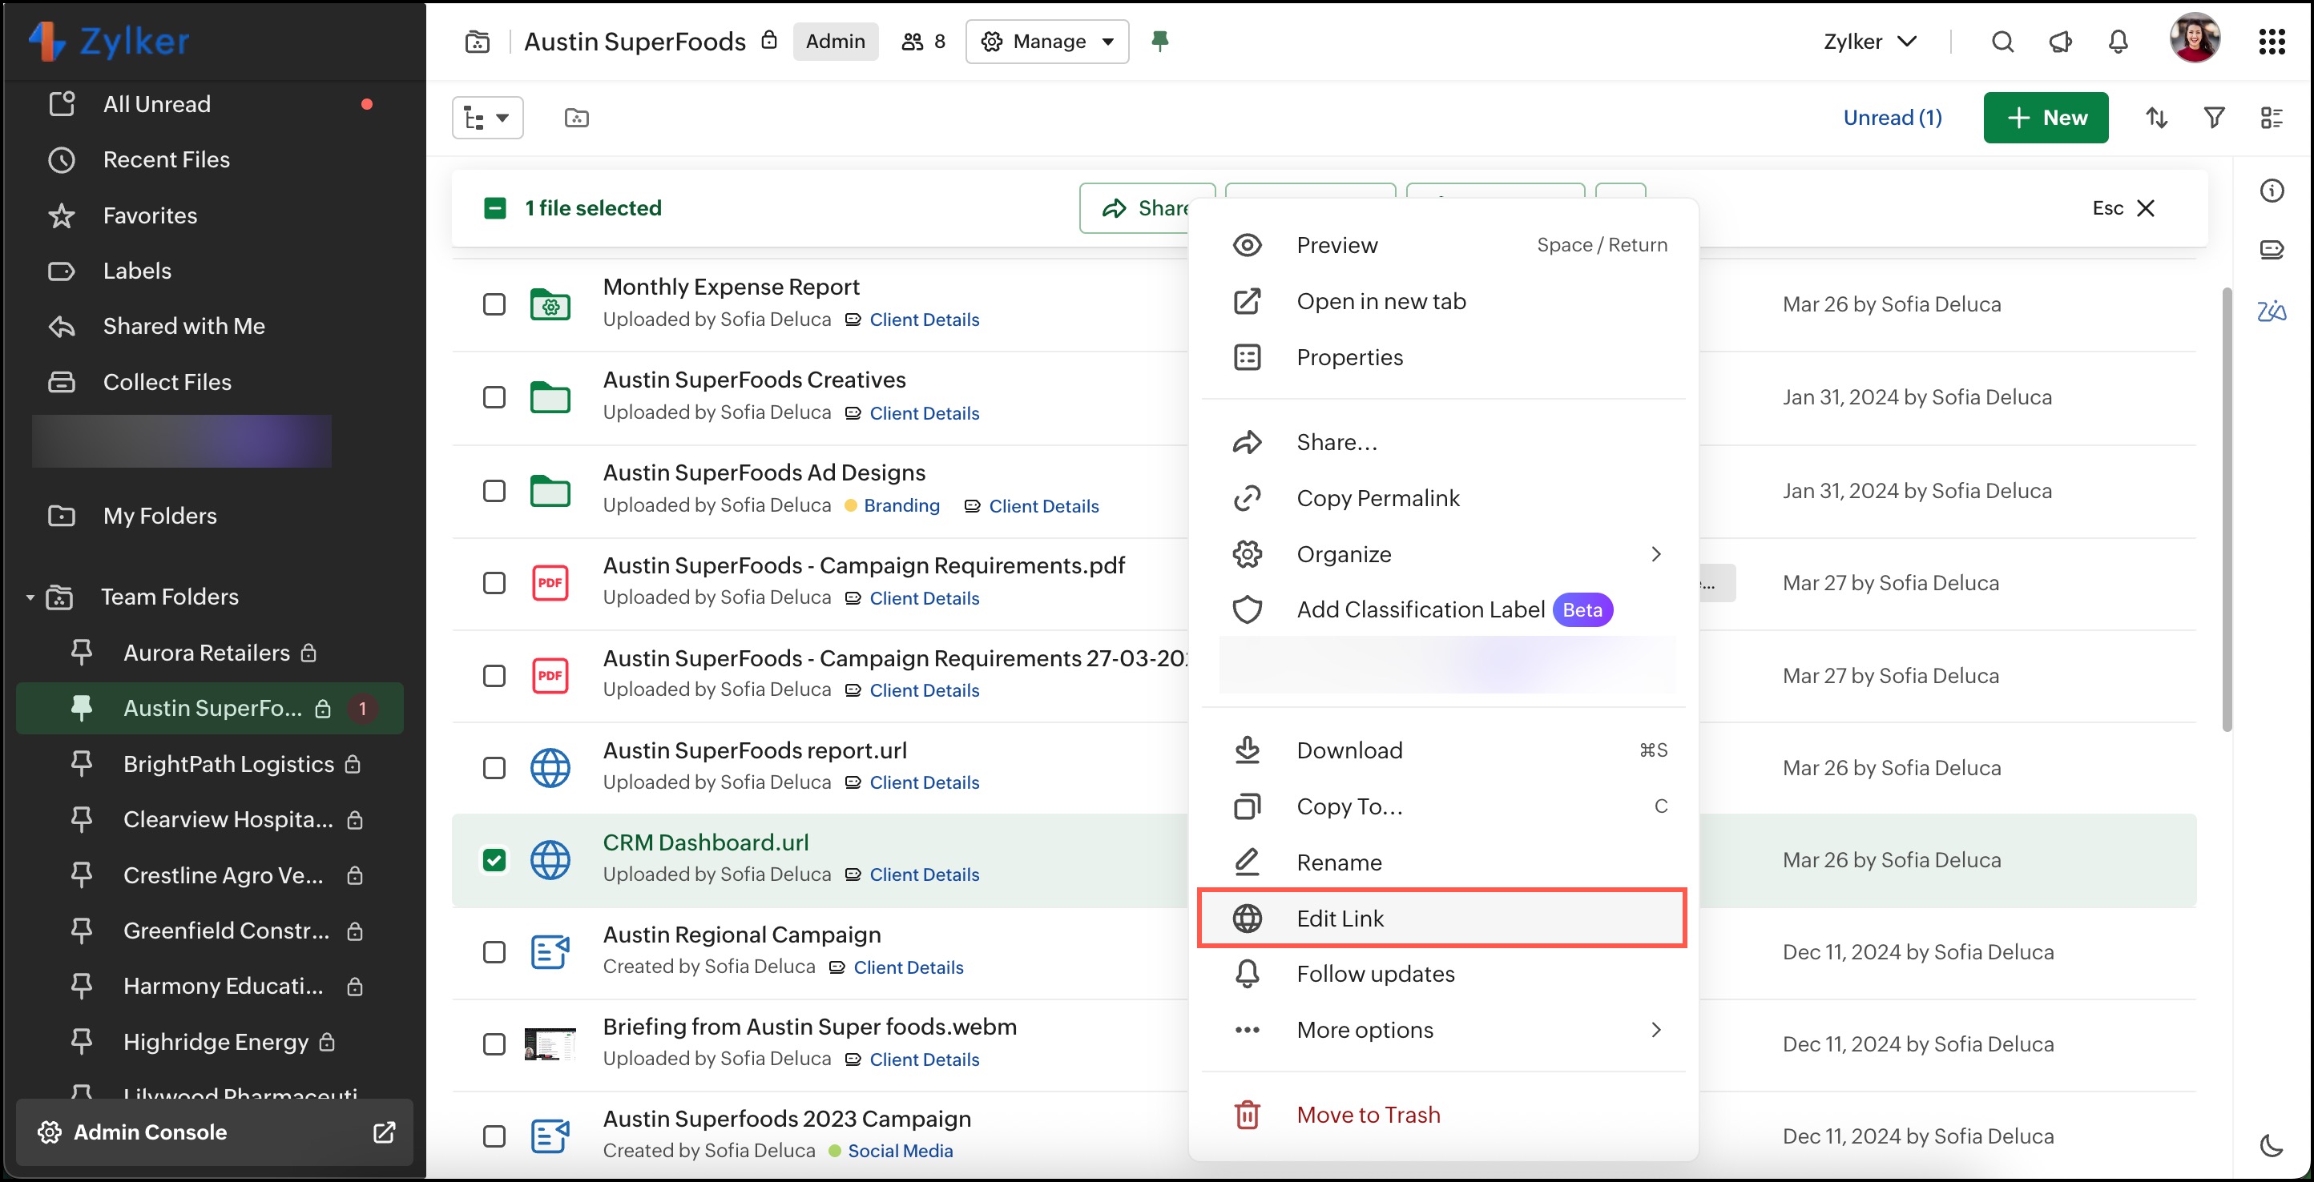Click the announcements megaphone icon

click(2060, 42)
